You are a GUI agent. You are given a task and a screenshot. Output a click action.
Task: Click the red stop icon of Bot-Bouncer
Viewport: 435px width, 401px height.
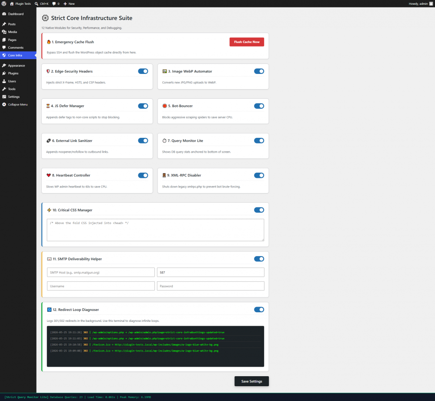pyautogui.click(x=164, y=106)
